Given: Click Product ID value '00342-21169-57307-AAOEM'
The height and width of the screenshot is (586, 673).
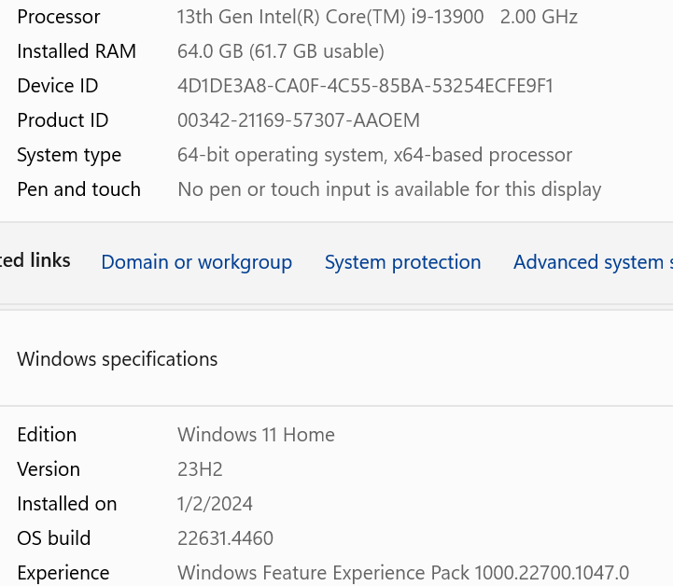Looking at the screenshot, I should coord(299,120).
